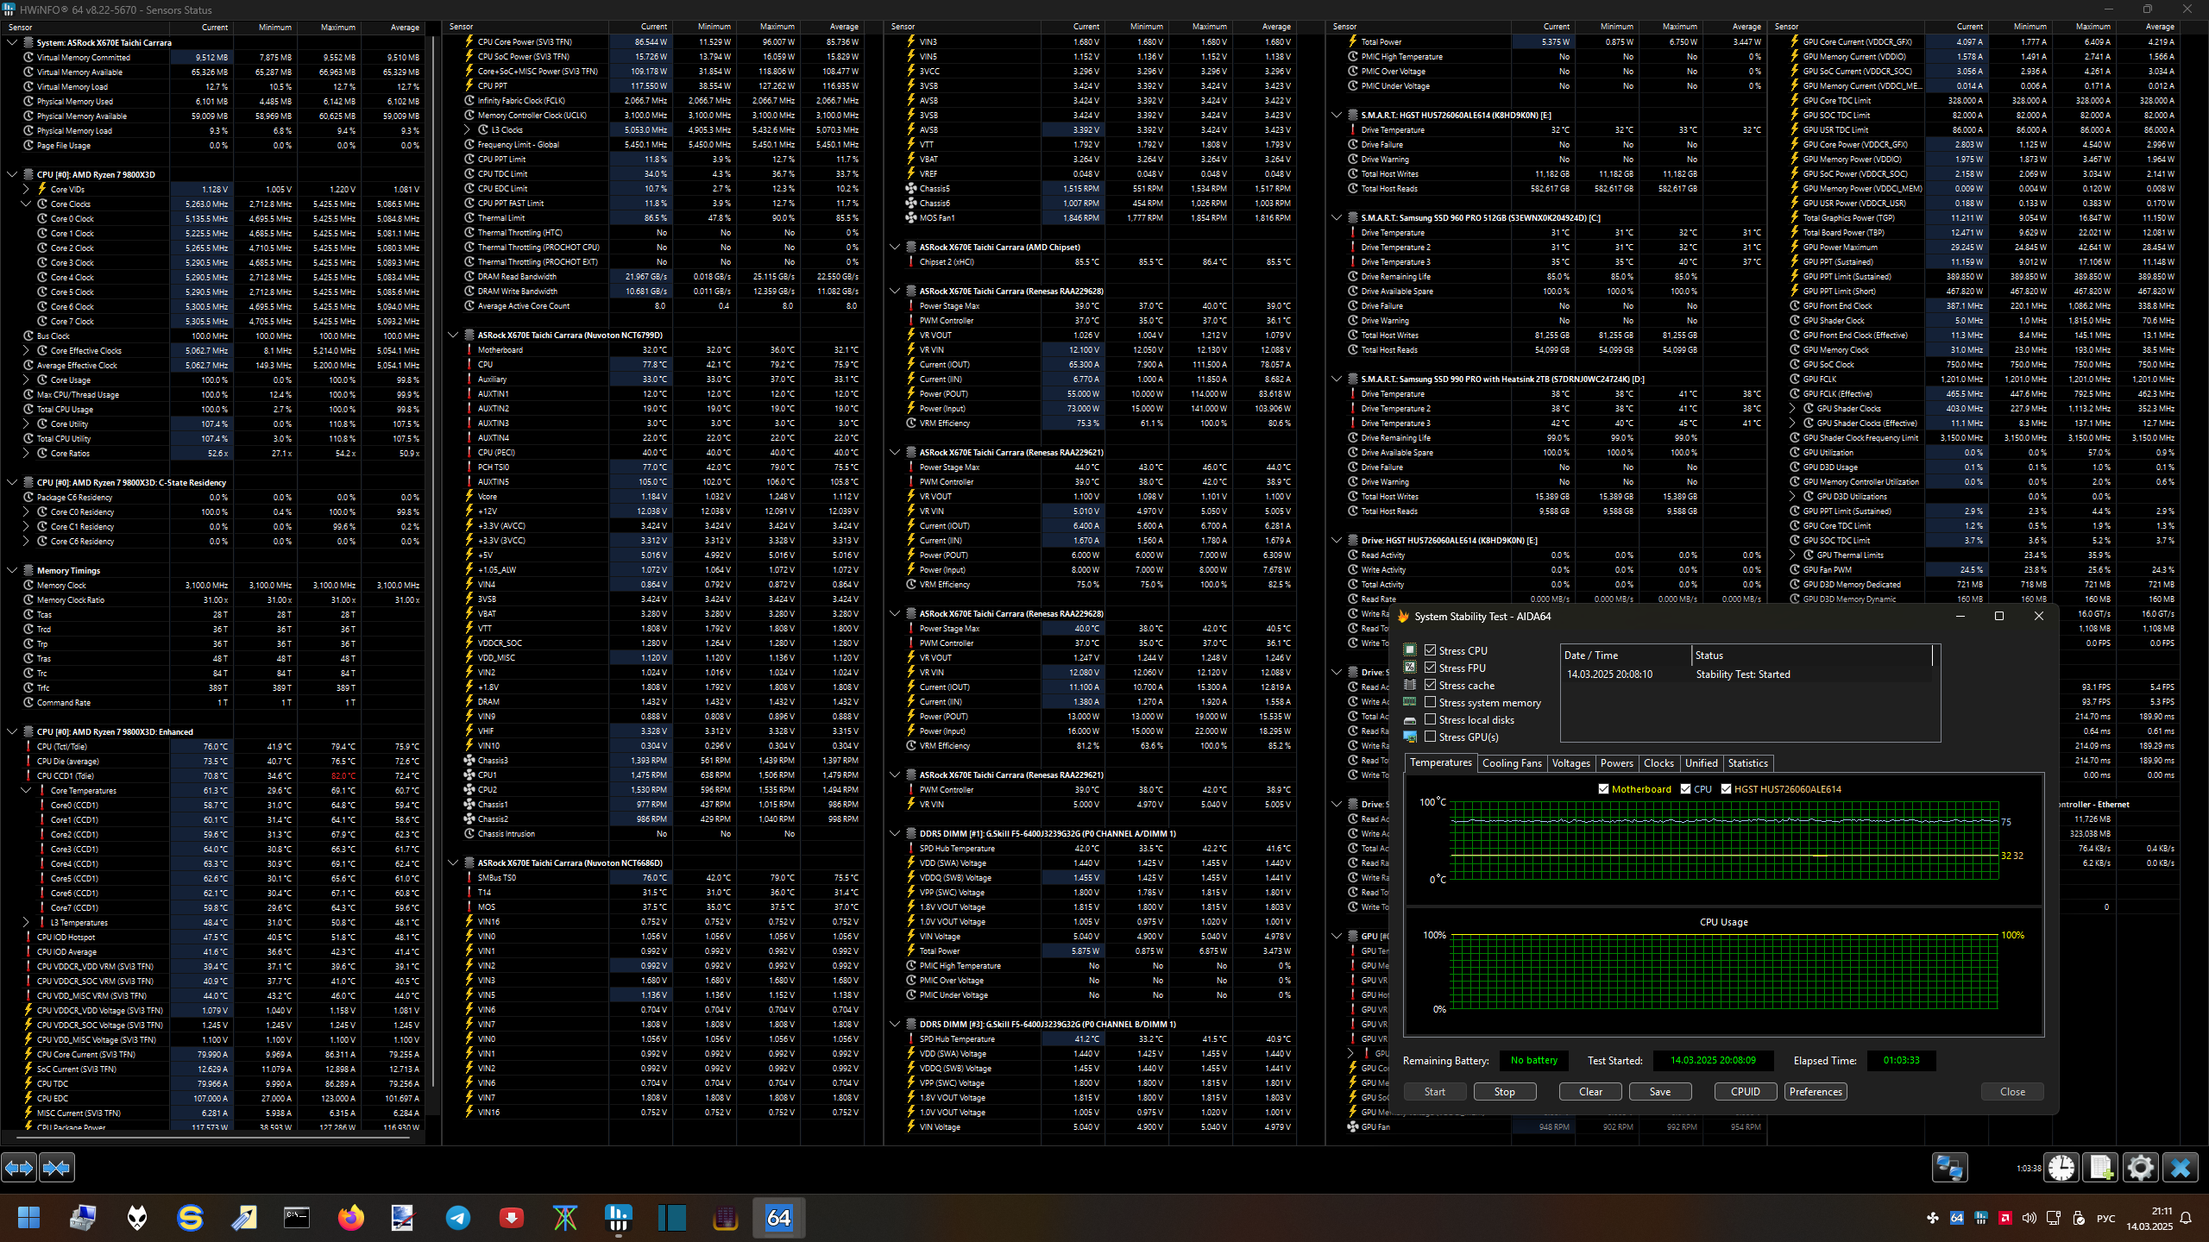This screenshot has width=2209, height=1242.
Task: Click the expand columns arrows icon
Action: [19, 1168]
